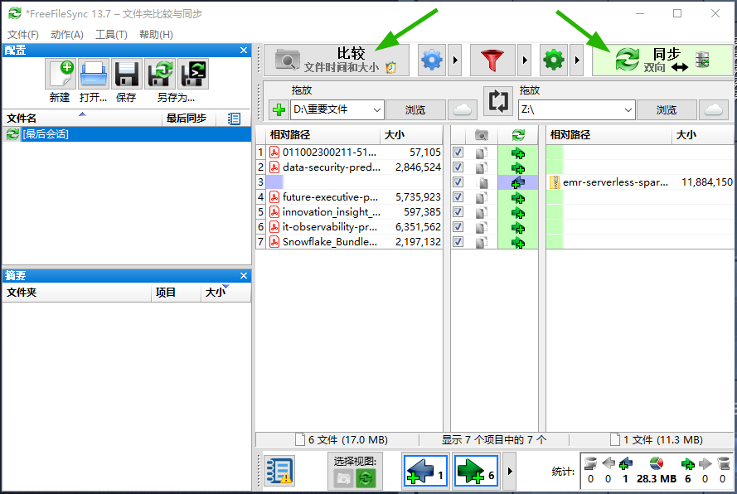Toggle checkbox for innovation_insight row
737x494 pixels.
click(458, 212)
